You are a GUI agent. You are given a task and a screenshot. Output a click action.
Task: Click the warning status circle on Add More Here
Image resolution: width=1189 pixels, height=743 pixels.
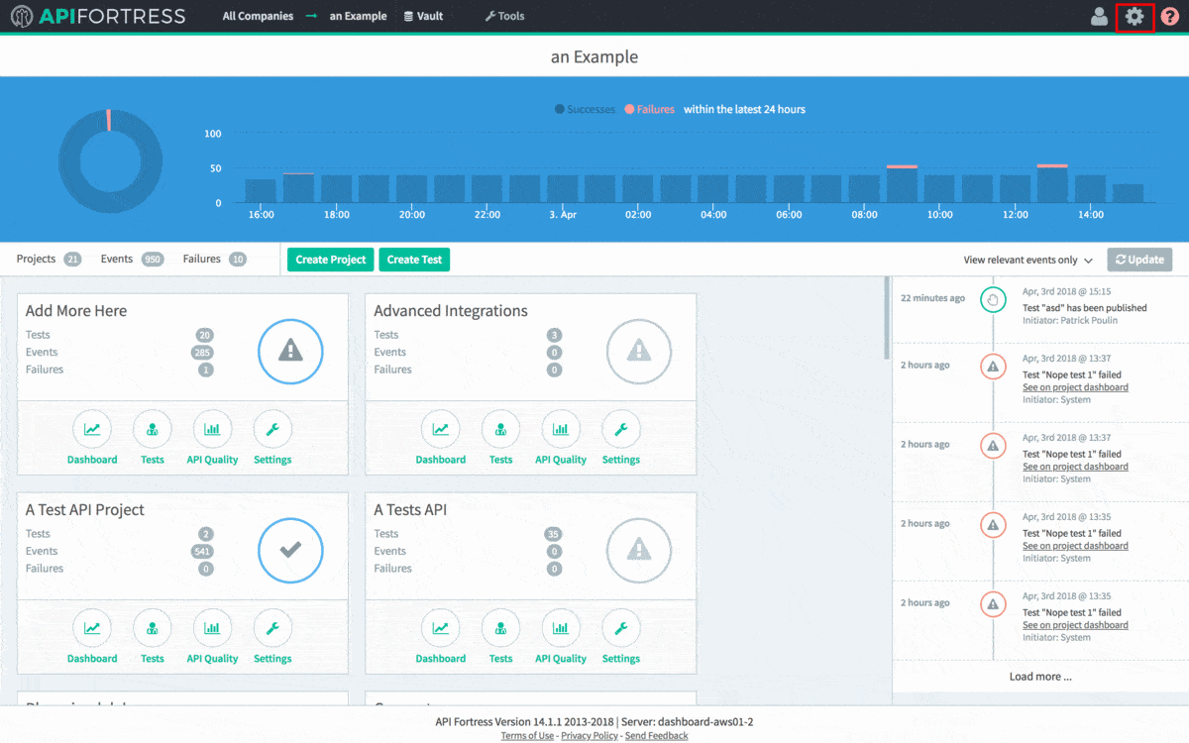[x=290, y=351]
